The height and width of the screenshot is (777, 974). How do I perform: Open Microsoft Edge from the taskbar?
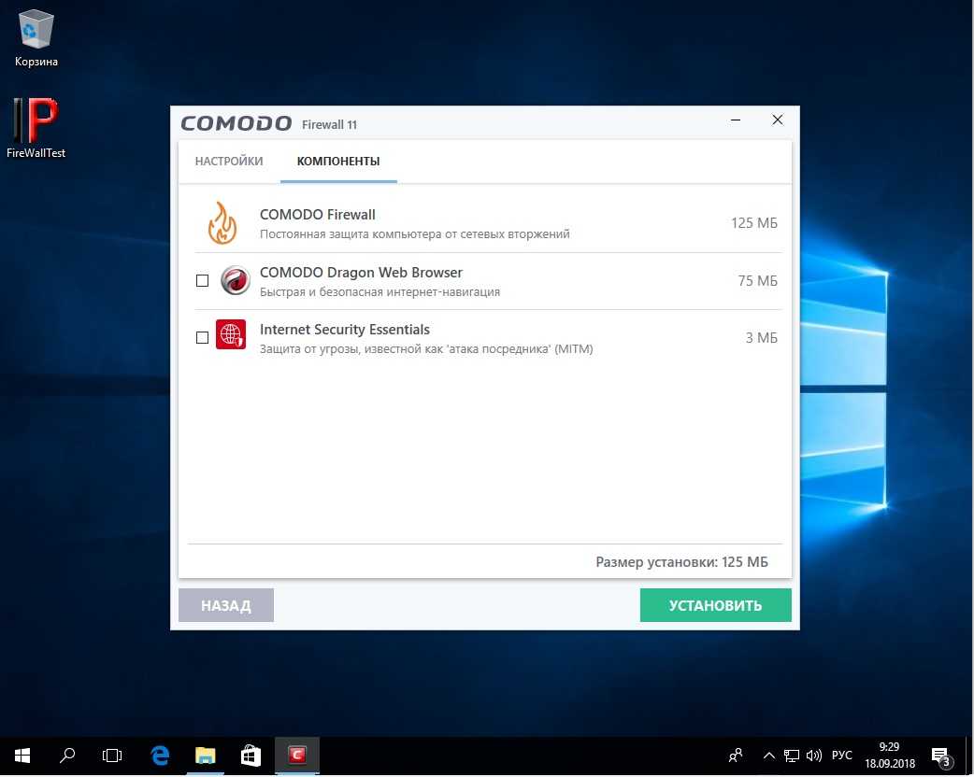point(160,755)
